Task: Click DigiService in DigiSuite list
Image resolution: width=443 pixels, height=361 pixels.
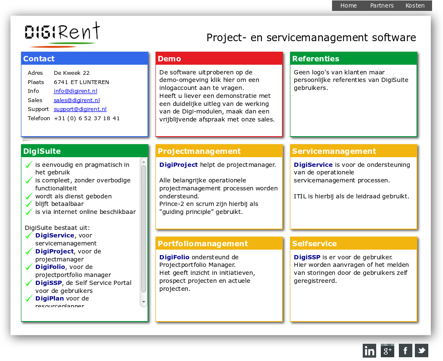Action: pyautogui.click(x=55, y=235)
